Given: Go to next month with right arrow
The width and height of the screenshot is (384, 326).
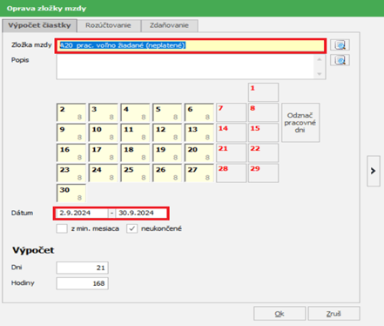Looking at the screenshot, I should pos(374,171).
